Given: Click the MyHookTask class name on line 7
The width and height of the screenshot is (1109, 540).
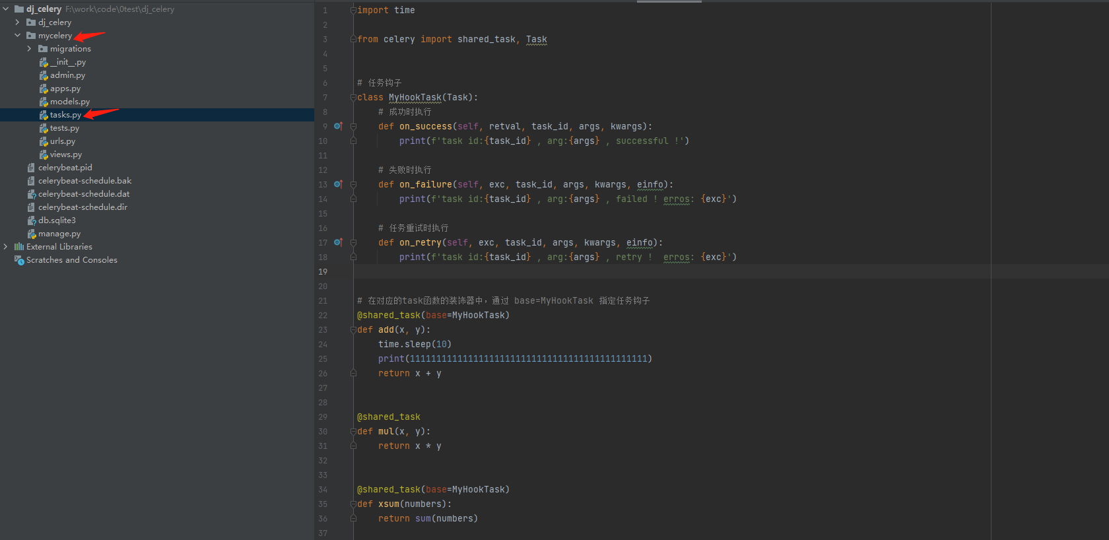Looking at the screenshot, I should [415, 97].
